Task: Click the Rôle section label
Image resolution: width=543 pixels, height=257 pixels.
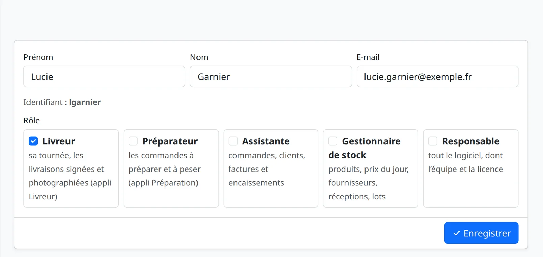Action: pos(32,121)
